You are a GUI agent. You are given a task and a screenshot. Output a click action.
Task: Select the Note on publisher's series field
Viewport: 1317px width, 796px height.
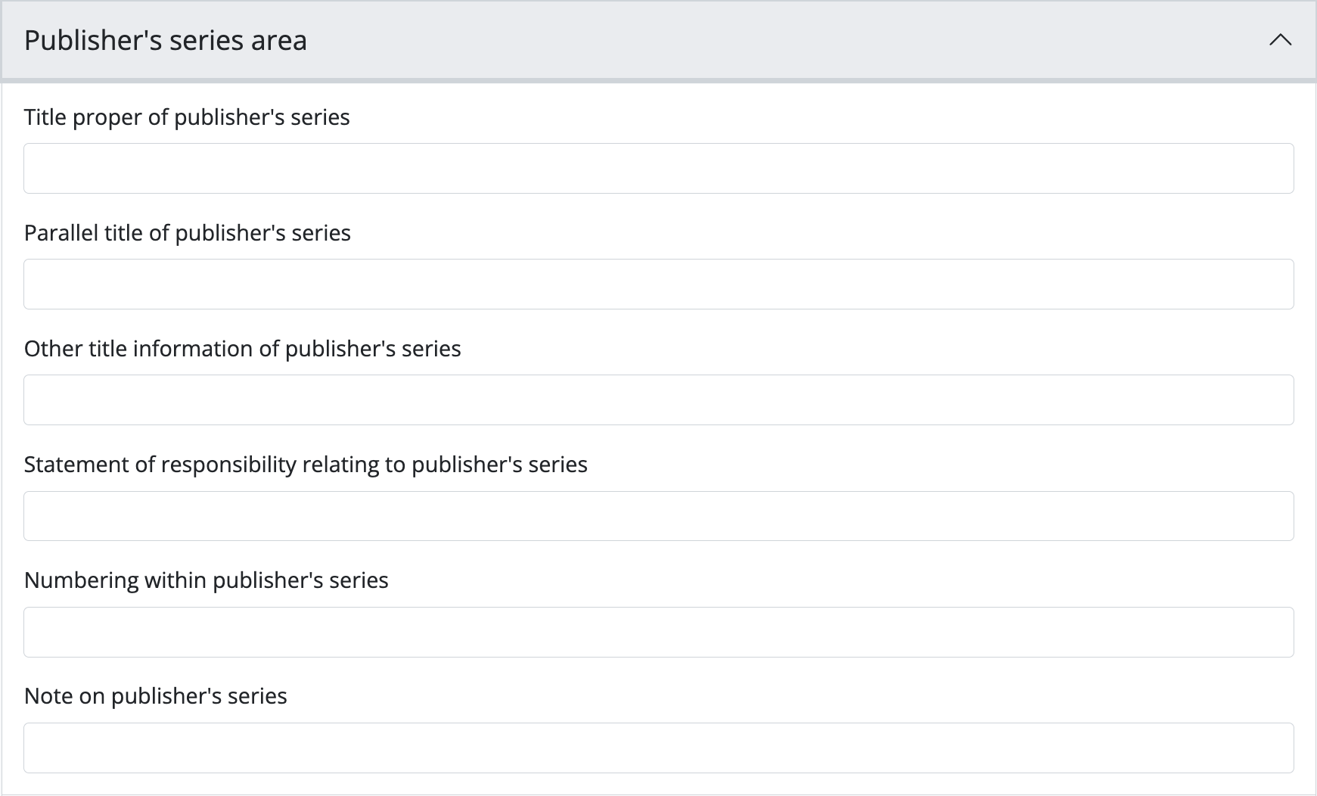click(658, 748)
